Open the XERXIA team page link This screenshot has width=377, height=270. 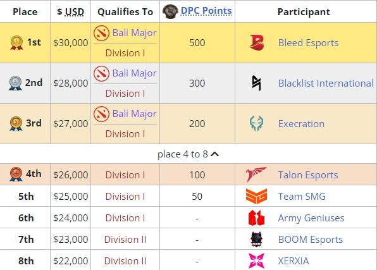coord(294,261)
